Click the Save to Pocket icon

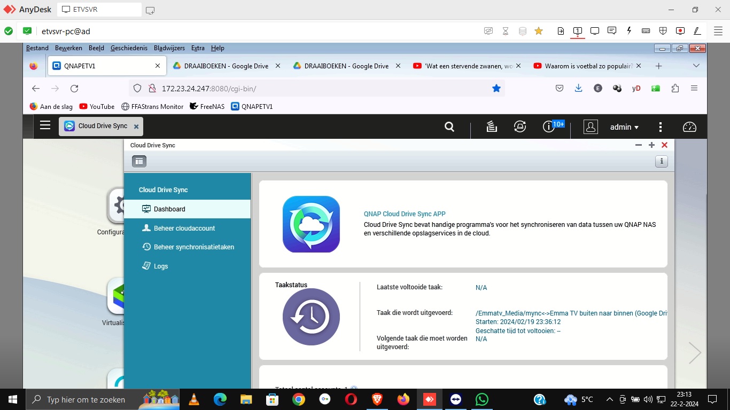tap(560, 89)
